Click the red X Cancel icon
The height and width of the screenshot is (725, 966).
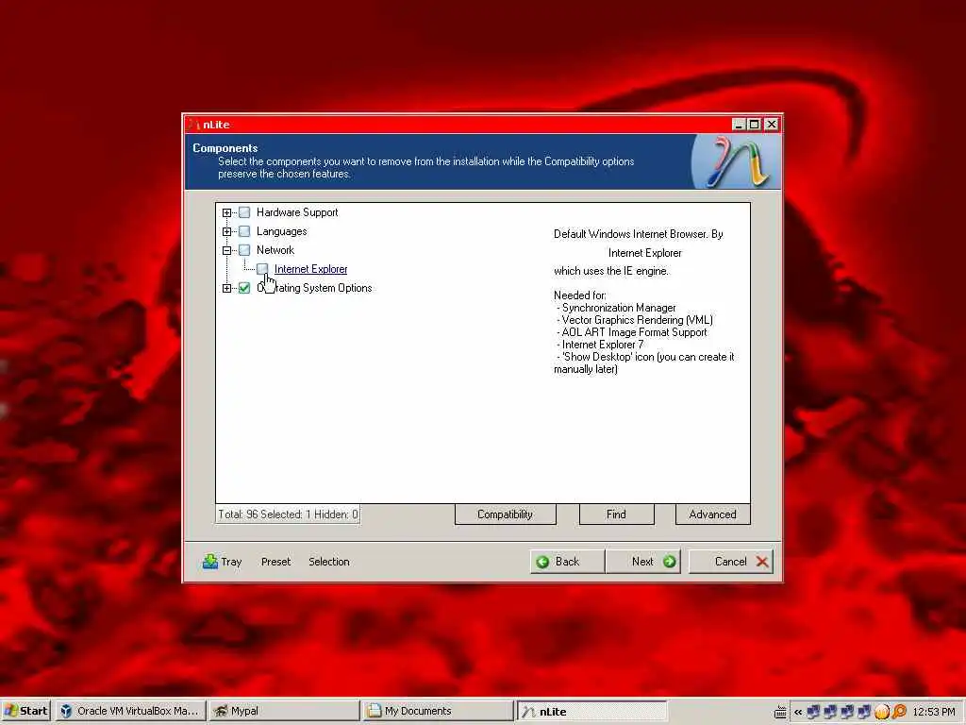(762, 562)
